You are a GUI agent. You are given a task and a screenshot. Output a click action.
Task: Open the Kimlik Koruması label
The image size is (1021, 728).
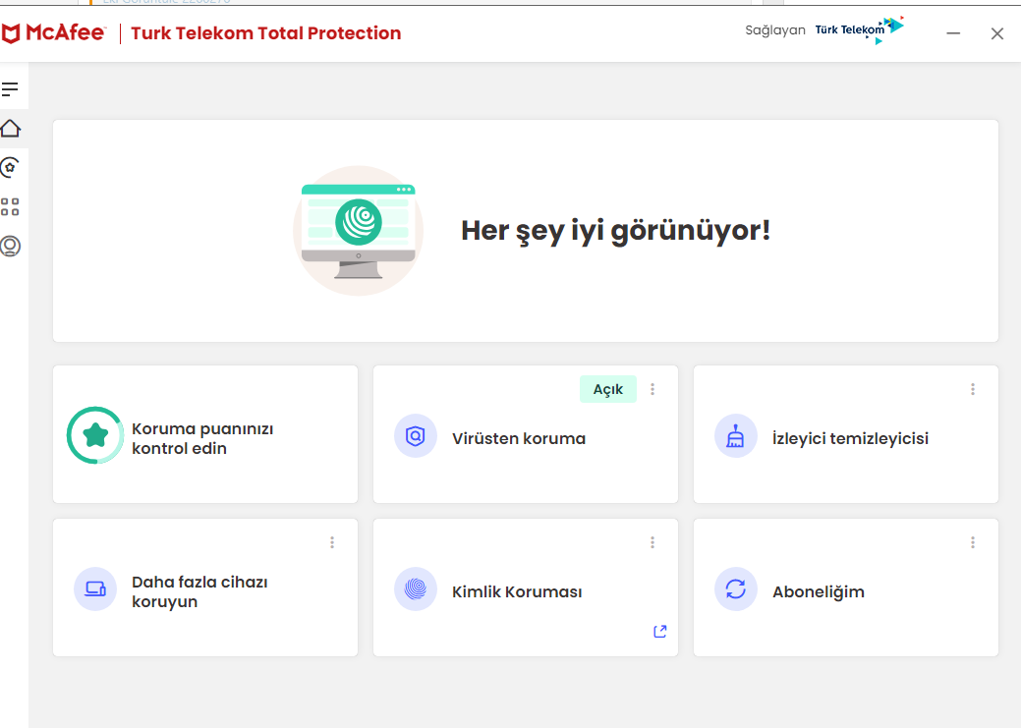coord(517,591)
